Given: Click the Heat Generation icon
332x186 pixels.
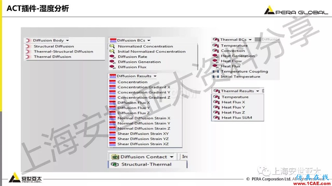Looking at the screenshot, I should pyautogui.click(x=216, y=56).
